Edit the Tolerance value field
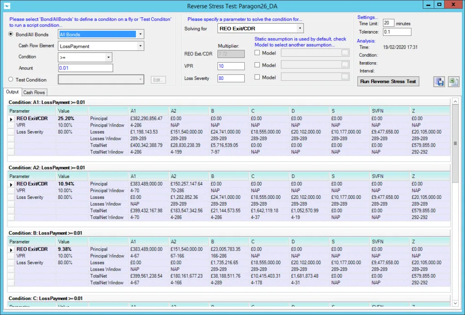Screen dimensions: 465x315 [x=397, y=32]
